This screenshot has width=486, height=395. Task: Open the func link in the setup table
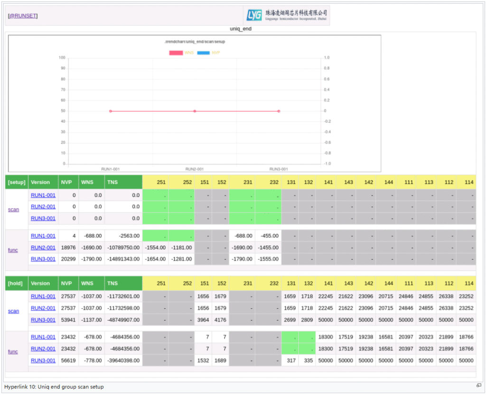tap(13, 250)
